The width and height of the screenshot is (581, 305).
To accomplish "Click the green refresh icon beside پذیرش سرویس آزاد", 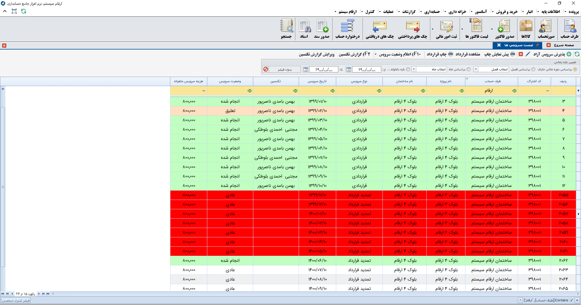I will point(577,54).
